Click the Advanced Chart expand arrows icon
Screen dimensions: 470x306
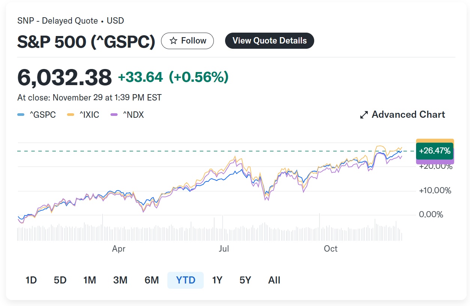[x=364, y=115]
